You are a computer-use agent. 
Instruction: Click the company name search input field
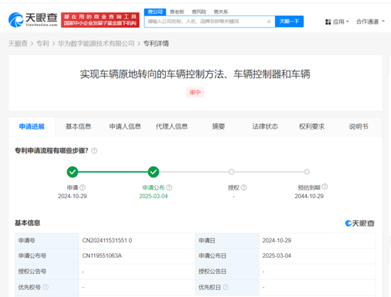tap(205, 21)
